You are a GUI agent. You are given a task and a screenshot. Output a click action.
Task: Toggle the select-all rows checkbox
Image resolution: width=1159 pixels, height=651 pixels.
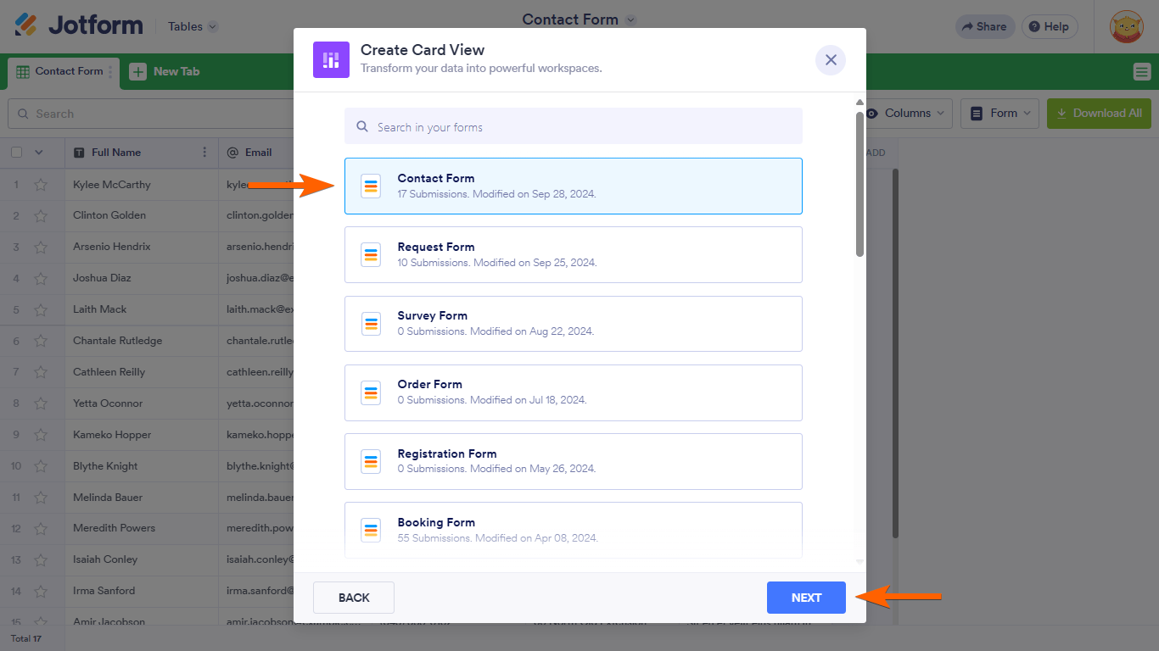click(16, 153)
